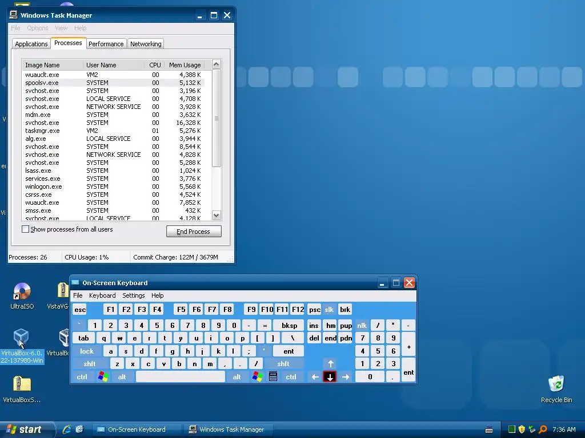Launch Internet Explorer from quick launch
This screenshot has width=585, height=438.
pos(67,429)
